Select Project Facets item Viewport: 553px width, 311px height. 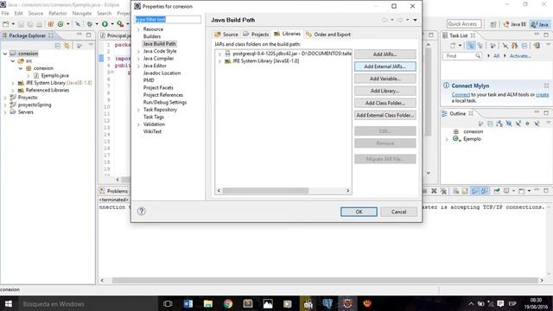[158, 87]
